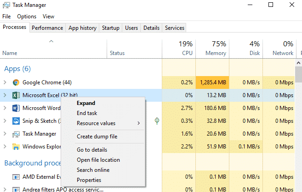
Task: Choose End task in the context menu
Action: [103, 113]
